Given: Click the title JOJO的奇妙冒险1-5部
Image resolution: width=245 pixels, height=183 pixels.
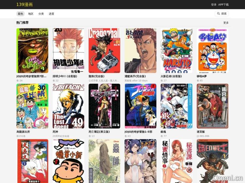Looking at the screenshot, I should point(138,132).
